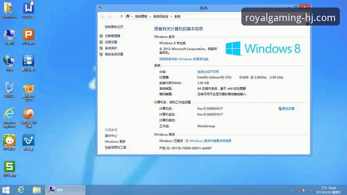Click the Up one level arrow
Image resolution: width=347 pixels, height=195 pixels.
pyautogui.click(x=121, y=17)
